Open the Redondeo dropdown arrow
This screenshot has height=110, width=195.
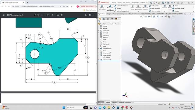(165, 11)
